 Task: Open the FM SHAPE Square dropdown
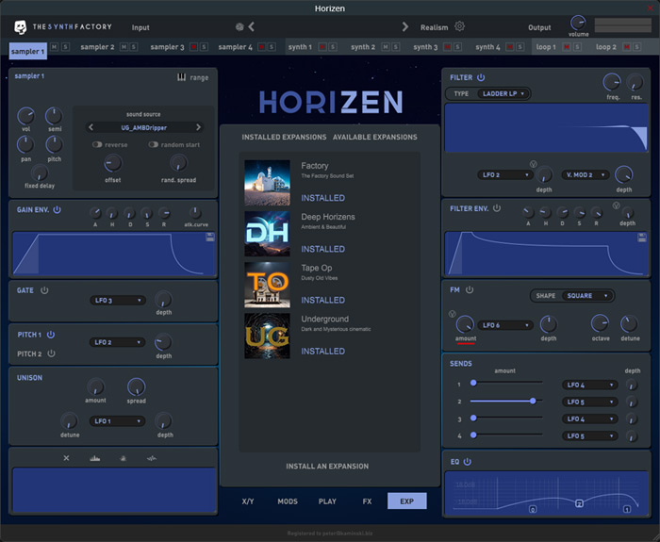[586, 296]
